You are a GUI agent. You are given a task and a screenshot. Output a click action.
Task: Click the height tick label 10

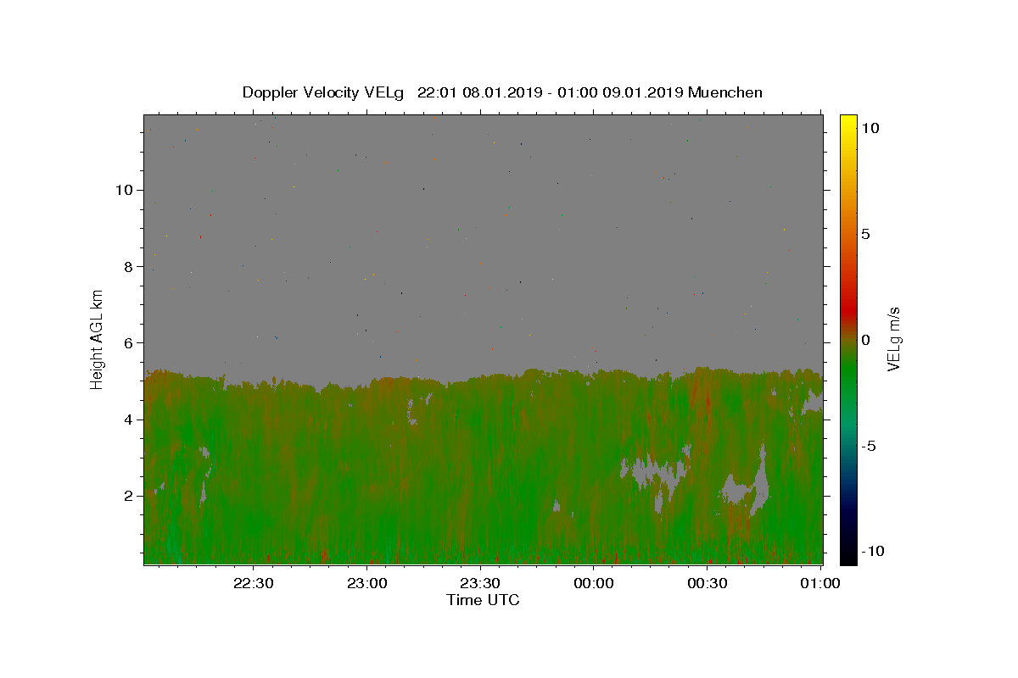click(126, 190)
